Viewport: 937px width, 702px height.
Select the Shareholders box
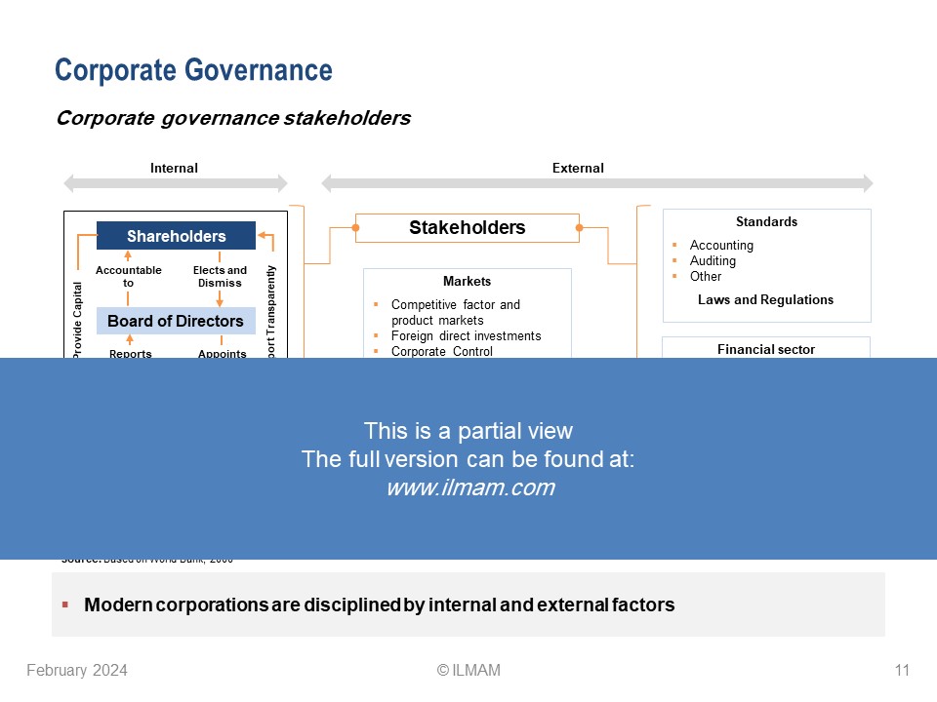pos(176,236)
